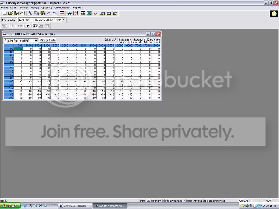
Task: Open a file with the folder icon
Action: click(x=11, y=13)
